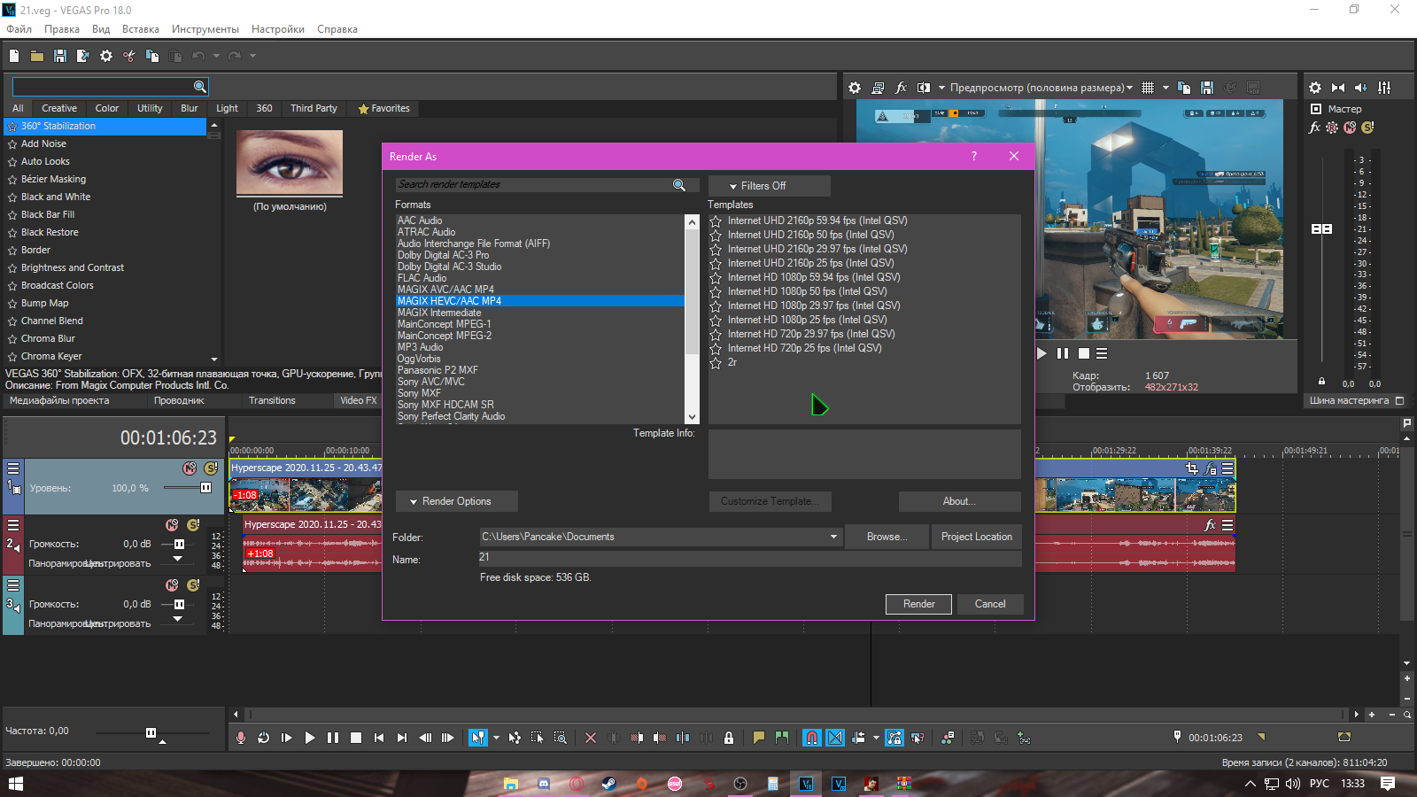Open the Folder path dropdown
The image size is (1417, 797).
833,537
